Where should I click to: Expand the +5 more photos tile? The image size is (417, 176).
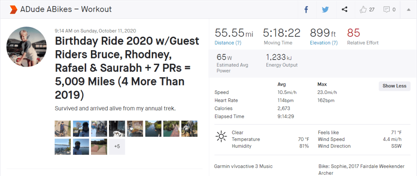pyautogui.click(x=117, y=147)
